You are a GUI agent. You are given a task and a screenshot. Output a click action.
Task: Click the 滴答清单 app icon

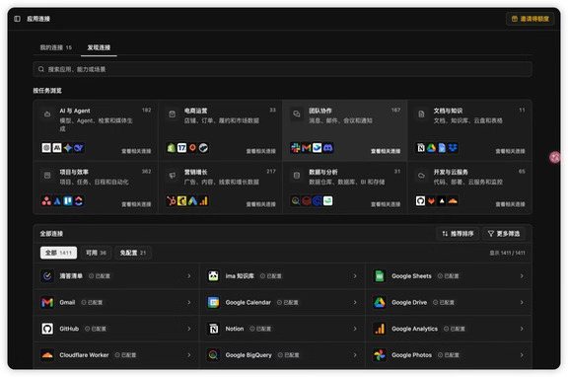47,276
